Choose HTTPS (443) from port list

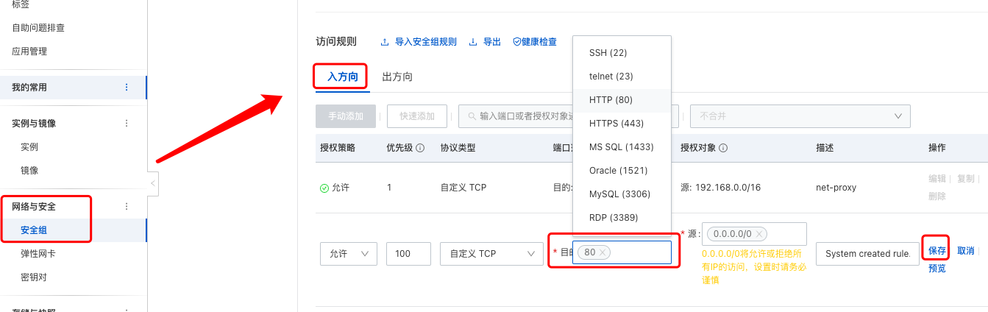pos(616,124)
